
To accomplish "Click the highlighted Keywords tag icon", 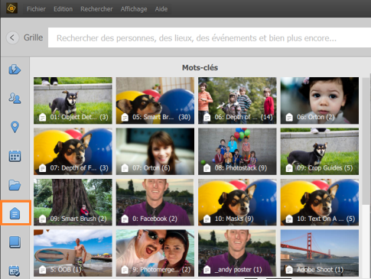I will [15, 213].
